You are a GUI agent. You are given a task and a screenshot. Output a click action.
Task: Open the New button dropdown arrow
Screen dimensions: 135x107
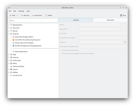[x=17, y=15]
